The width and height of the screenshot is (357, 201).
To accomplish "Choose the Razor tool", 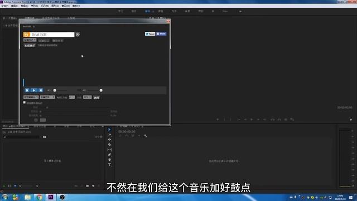I will [x=109, y=145].
